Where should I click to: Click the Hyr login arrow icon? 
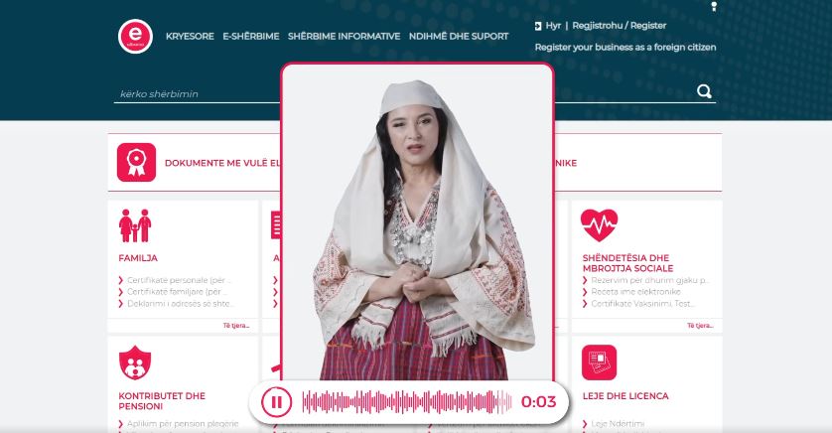tap(538, 26)
